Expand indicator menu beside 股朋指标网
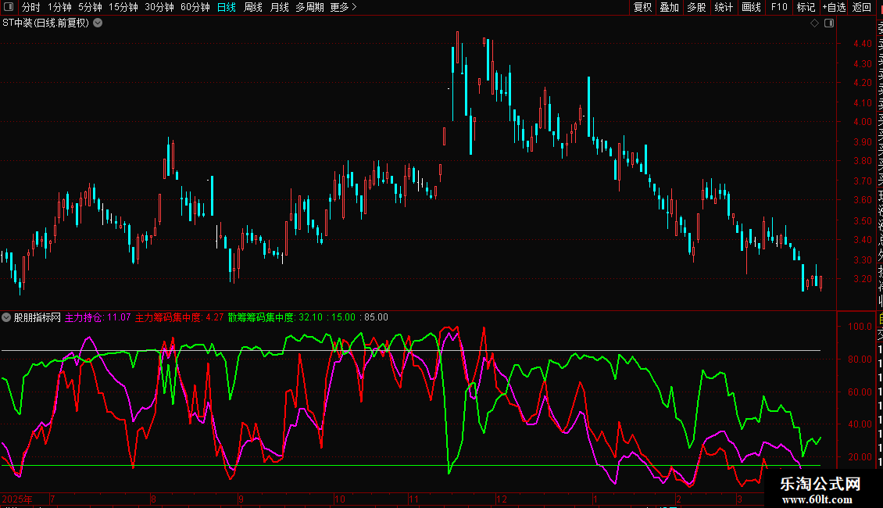The height and width of the screenshot is (508, 883). coord(6,317)
